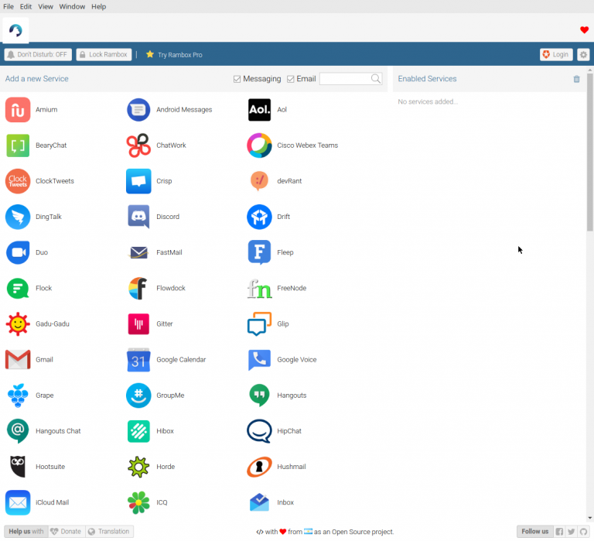This screenshot has width=594, height=541.
Task: Open the Window menu
Action: (x=72, y=6)
